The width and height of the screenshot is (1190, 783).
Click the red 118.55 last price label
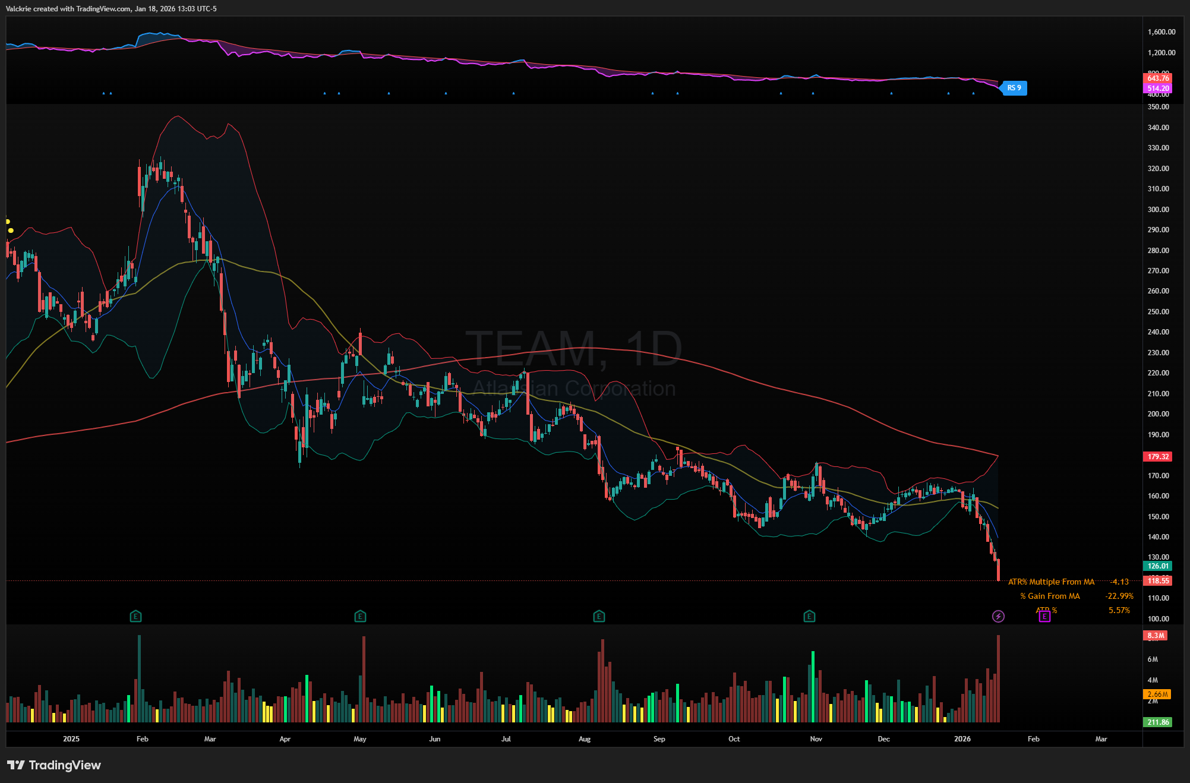1157,580
